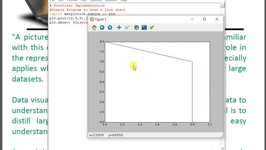
Task: Click the 8.0 y-axis tick label
Action: pyautogui.click(x=102, y=42)
